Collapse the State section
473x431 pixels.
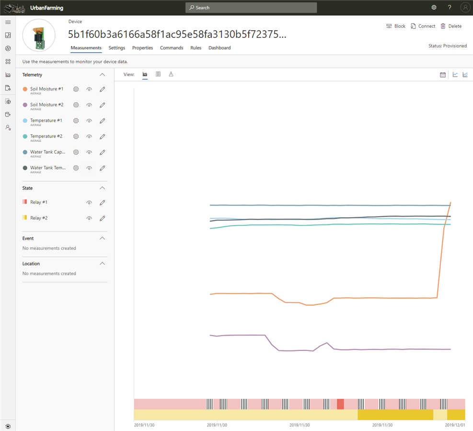[102, 188]
